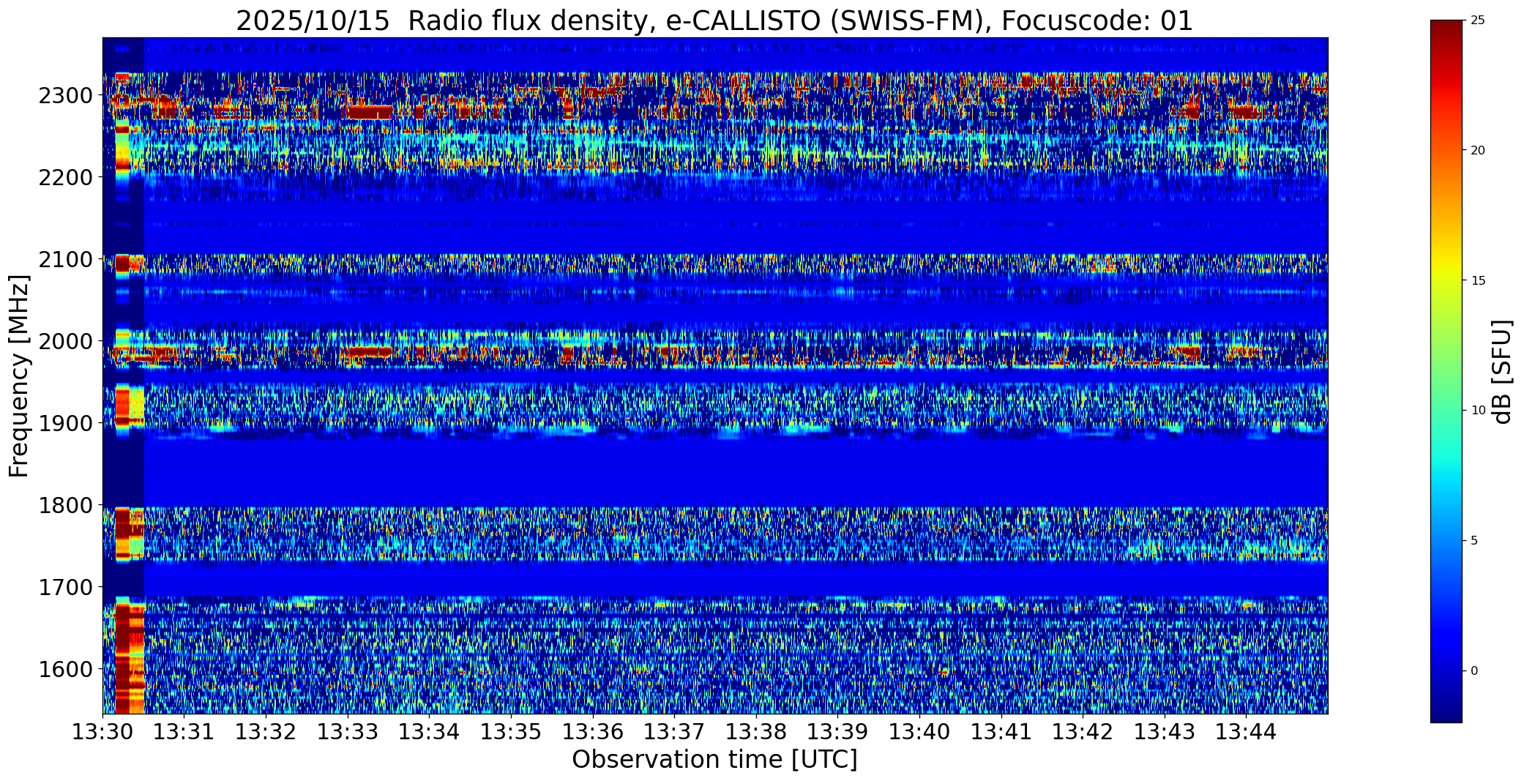Viewport: 1524px width, 781px height.
Task: Select the "Observation time [UTC]" x-axis label
Action: pyautogui.click(x=714, y=760)
